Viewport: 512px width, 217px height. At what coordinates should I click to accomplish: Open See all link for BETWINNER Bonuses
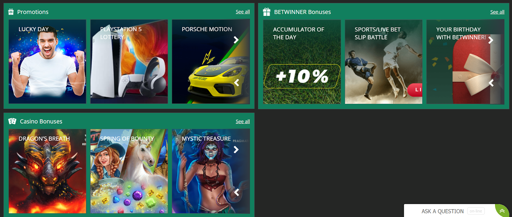497,12
